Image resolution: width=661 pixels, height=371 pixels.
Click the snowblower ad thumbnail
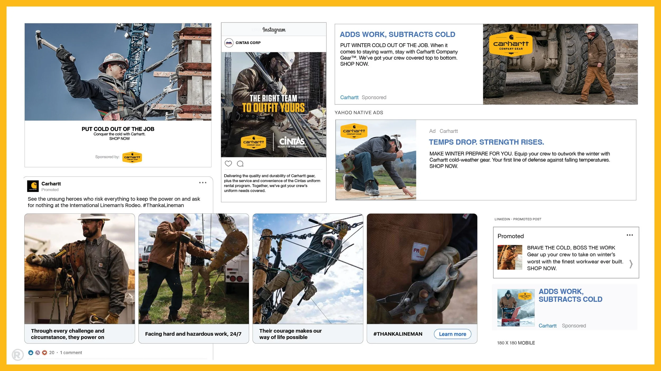[516, 308]
